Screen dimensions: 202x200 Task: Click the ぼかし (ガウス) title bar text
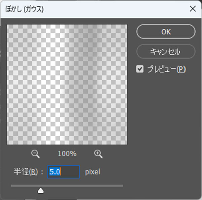click(x=25, y=9)
